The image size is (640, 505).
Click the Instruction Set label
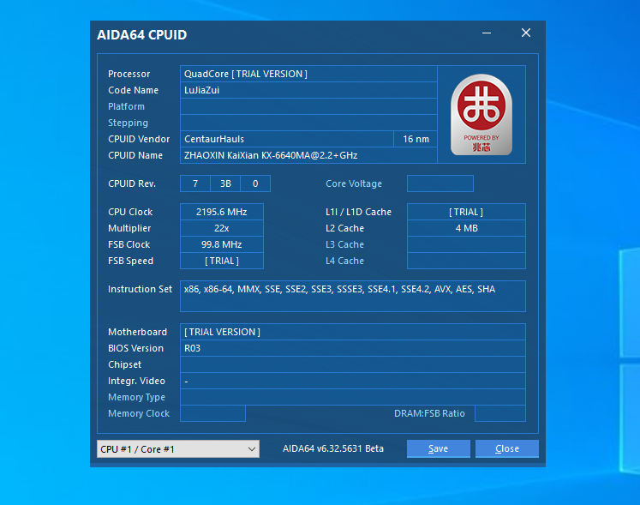pos(140,289)
